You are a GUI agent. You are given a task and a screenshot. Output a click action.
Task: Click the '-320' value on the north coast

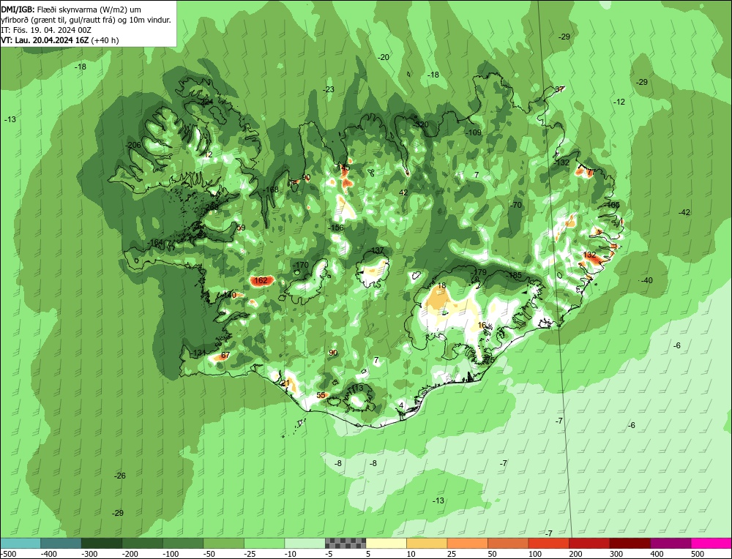[x=421, y=124]
